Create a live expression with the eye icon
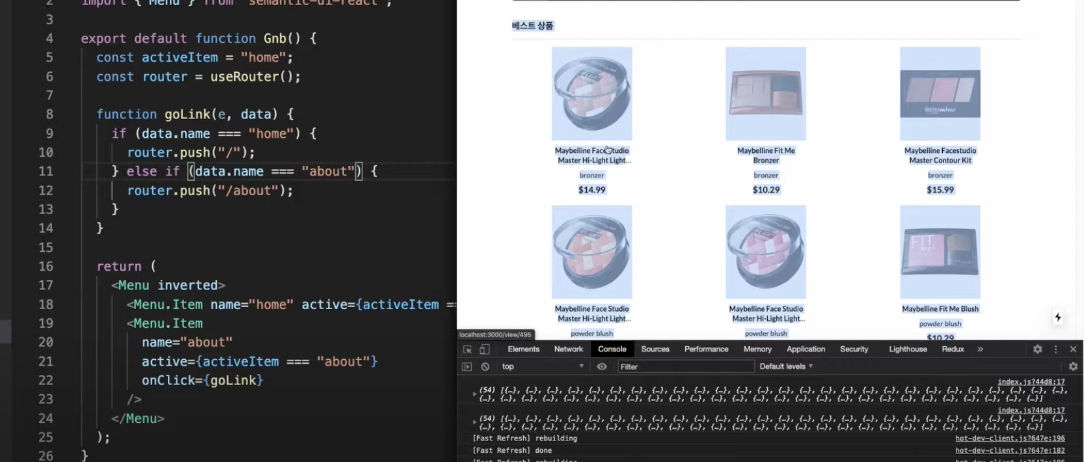 (602, 367)
